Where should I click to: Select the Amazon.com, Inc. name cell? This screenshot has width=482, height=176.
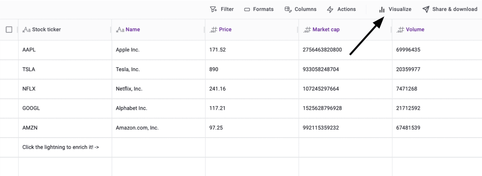[x=158, y=128]
